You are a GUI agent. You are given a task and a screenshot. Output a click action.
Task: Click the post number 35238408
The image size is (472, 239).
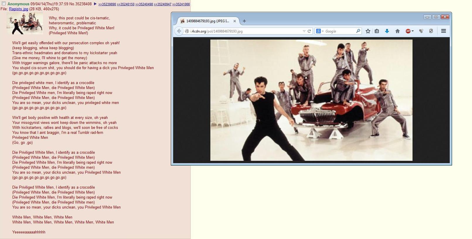[83, 4]
